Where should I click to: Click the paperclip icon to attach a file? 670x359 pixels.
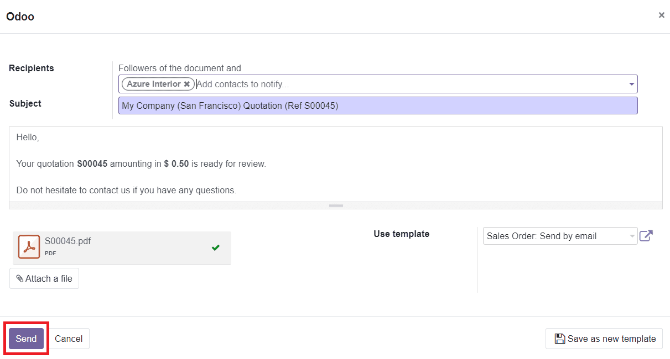tap(19, 278)
